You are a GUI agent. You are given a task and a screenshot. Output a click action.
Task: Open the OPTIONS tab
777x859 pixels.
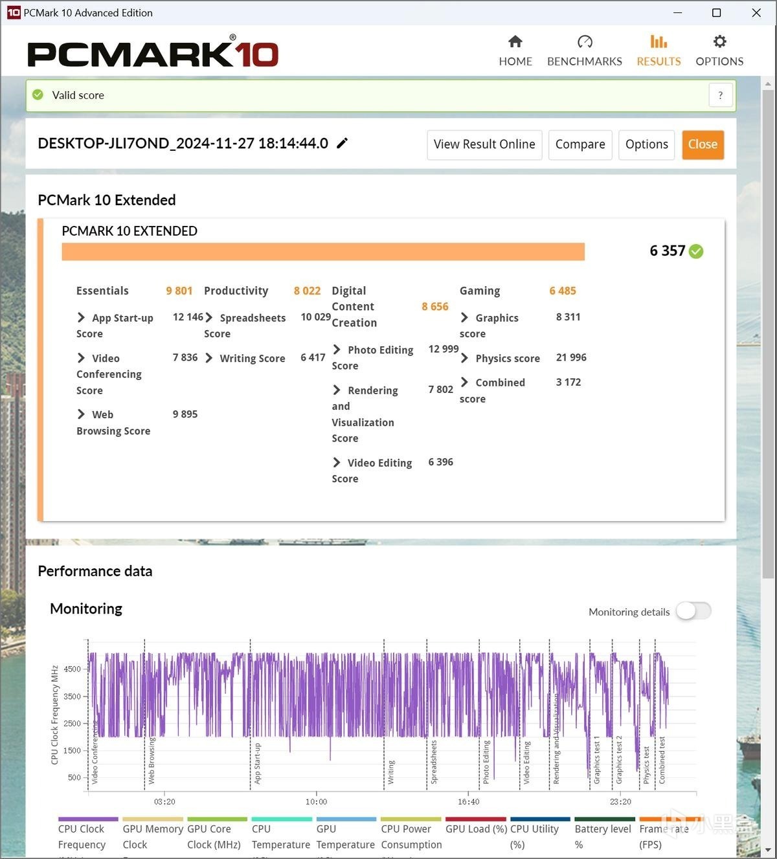pyautogui.click(x=719, y=50)
